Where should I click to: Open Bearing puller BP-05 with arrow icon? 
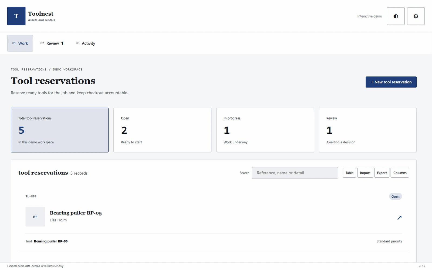click(x=399, y=218)
